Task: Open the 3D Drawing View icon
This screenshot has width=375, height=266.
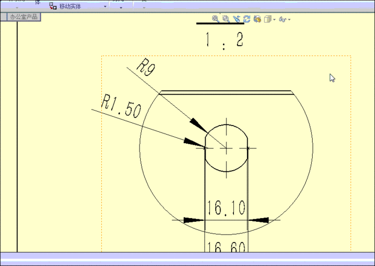Action: point(257,19)
